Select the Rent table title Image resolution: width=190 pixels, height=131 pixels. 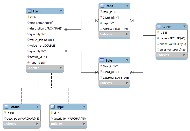pos(109,6)
